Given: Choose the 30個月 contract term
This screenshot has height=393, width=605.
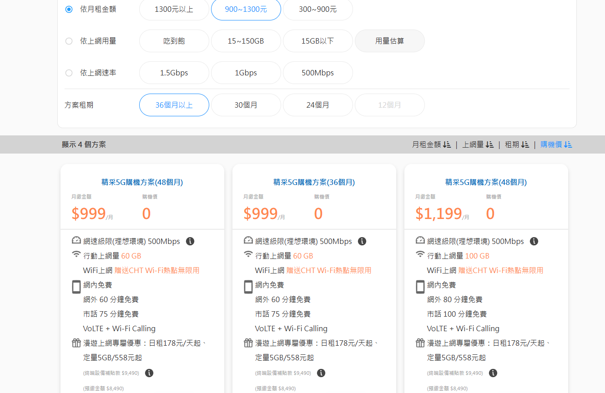Looking at the screenshot, I should 246,105.
